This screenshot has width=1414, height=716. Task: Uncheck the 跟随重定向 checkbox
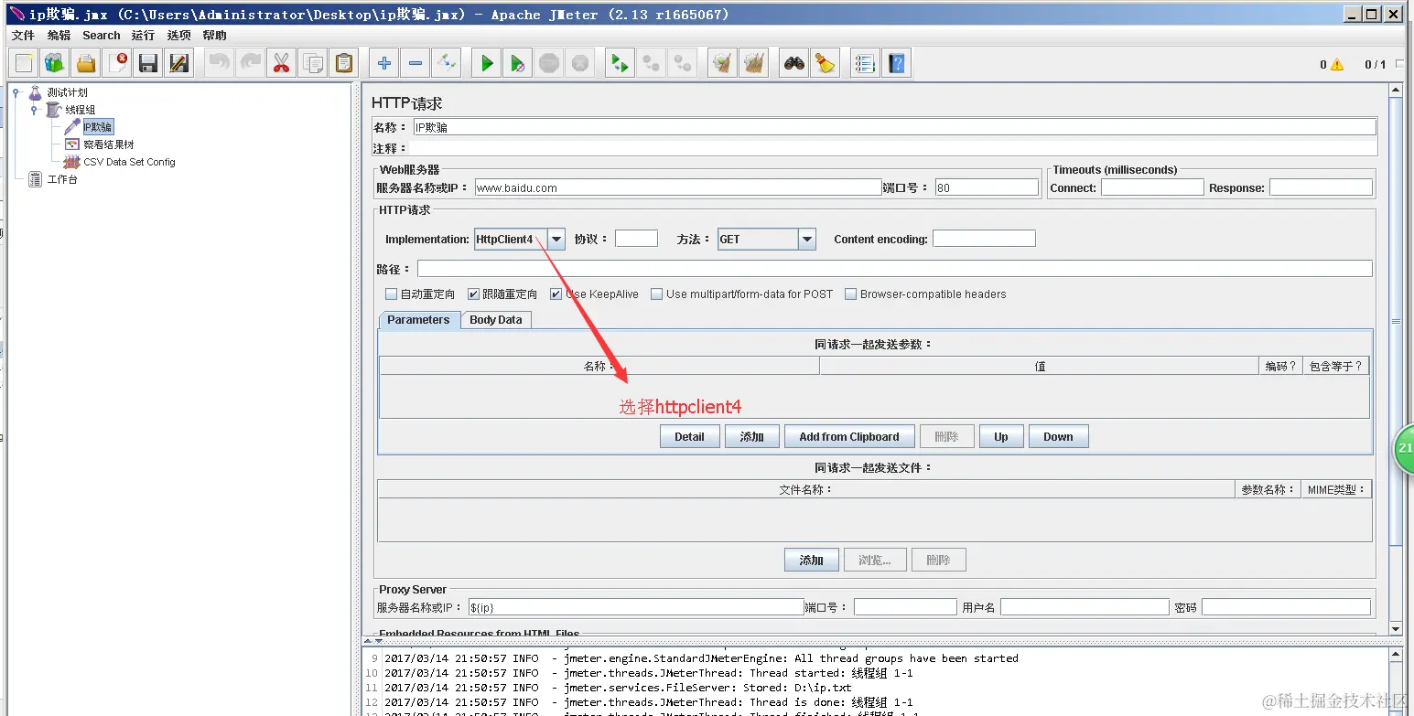(473, 294)
